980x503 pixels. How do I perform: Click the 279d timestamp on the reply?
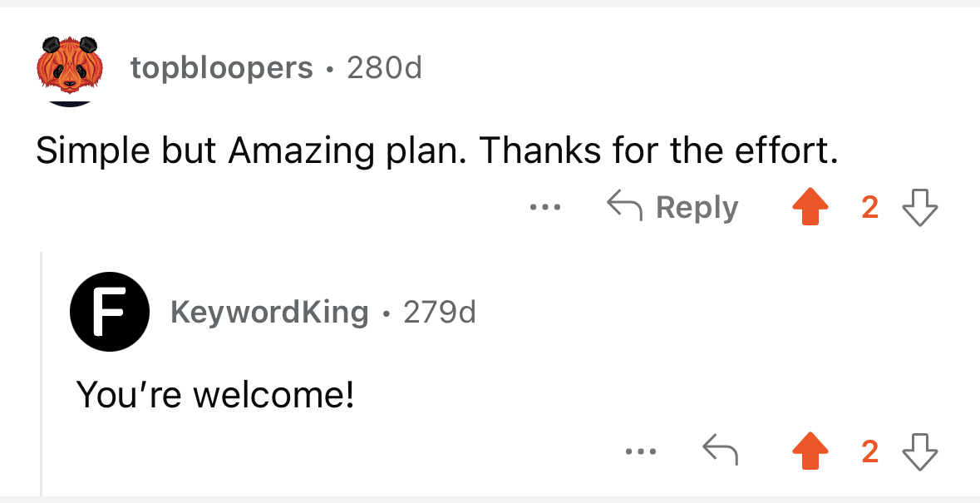[x=440, y=311]
